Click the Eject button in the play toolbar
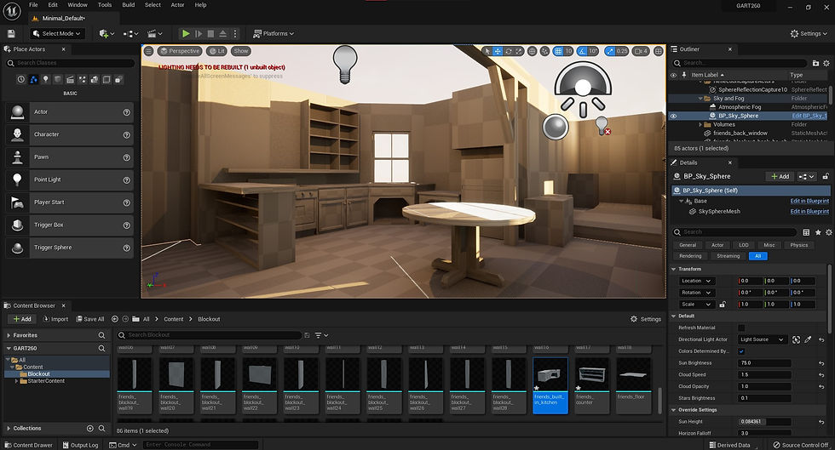 point(222,33)
